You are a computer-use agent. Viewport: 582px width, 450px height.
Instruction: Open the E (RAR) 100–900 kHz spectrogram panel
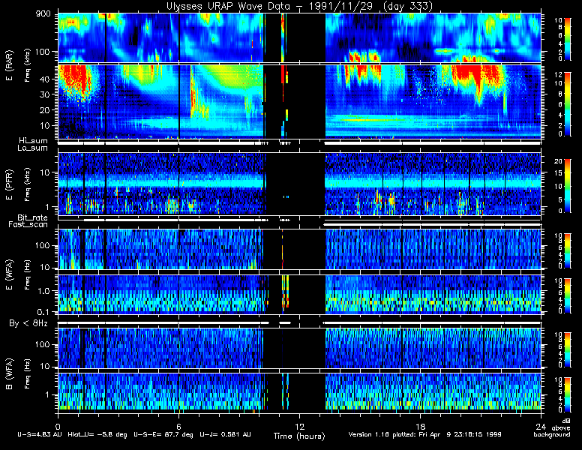point(299,37)
